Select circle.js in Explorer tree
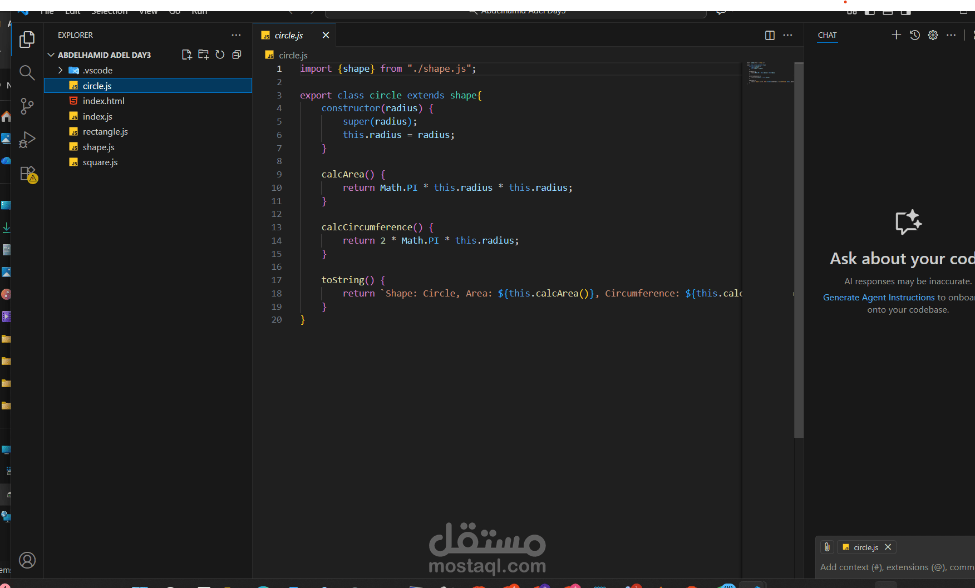This screenshot has height=588, width=975. [148, 86]
